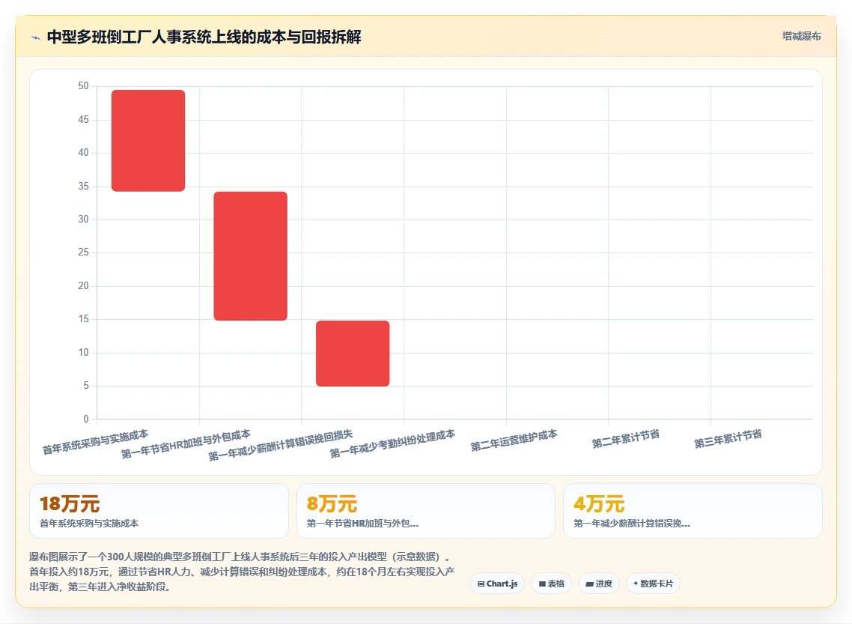
Task: Click the x-axis label 首年系统采购与实施成本
Action: [95, 442]
